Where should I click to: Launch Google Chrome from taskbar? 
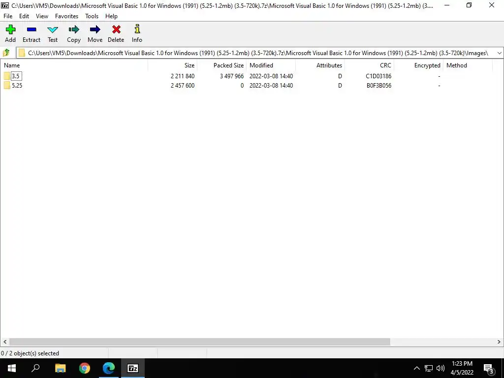tap(85, 368)
